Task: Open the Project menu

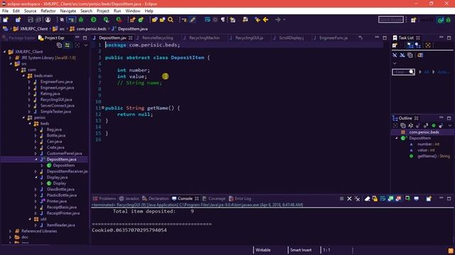Action: (x=102, y=11)
